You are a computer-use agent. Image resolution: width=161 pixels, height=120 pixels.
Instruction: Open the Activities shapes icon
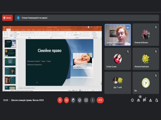click(x=150, y=100)
